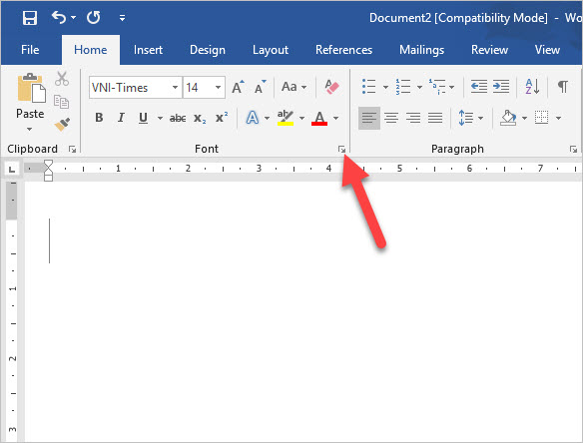Justify the paragraph text
Screen dimensions: 583x443
(435, 118)
